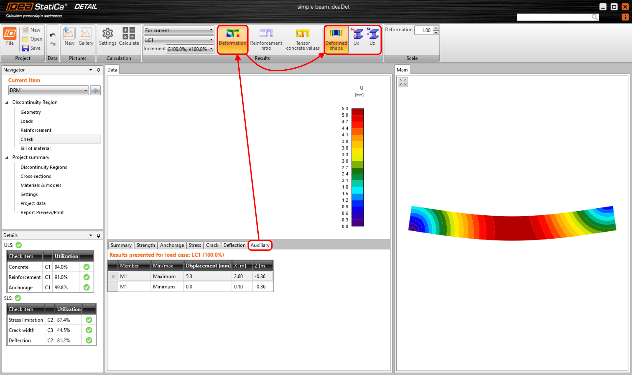
Task: Open calculation Settings gear
Action: 108,37
